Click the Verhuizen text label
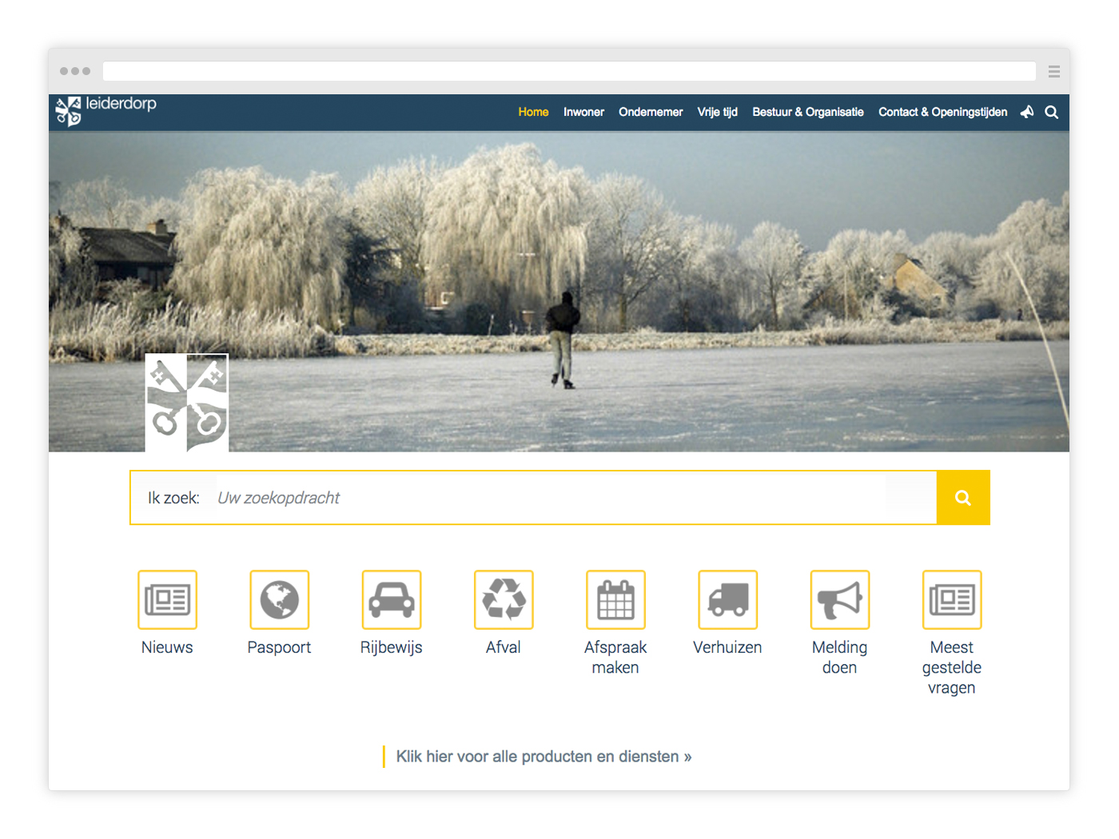The height and width of the screenshot is (839, 1119). point(727,647)
